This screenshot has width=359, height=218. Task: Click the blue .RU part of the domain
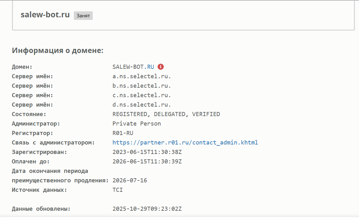click(x=150, y=67)
